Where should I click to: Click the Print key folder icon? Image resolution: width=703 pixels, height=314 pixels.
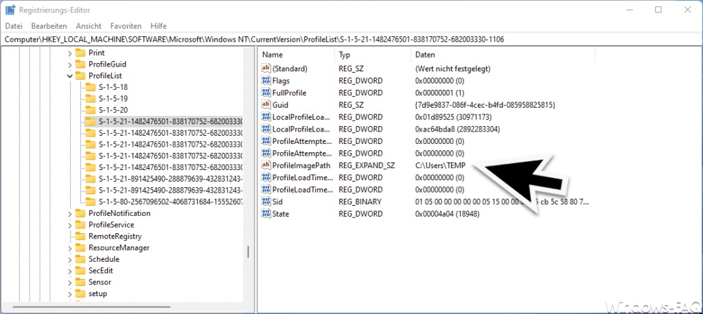(80, 53)
